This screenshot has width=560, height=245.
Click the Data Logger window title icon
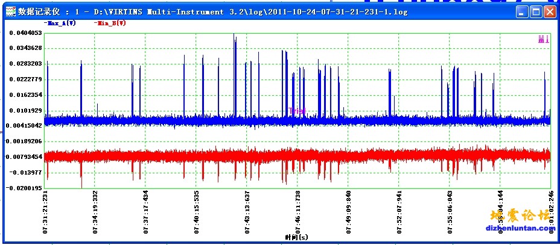9,11
